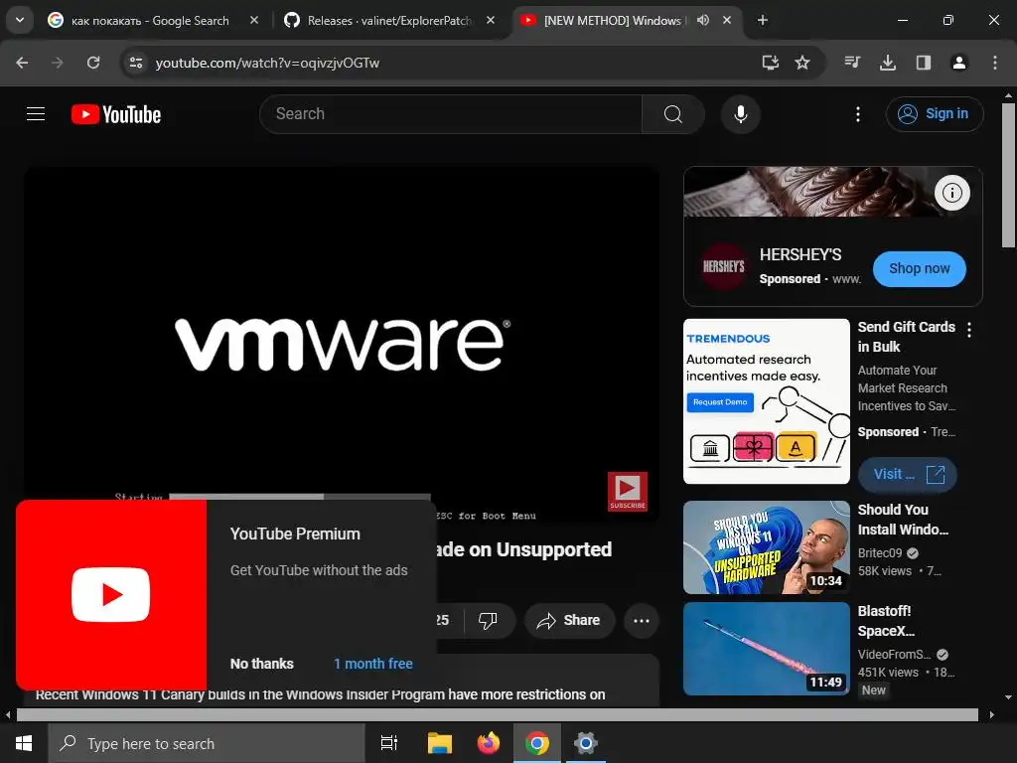Launch Firefox from taskbar

click(489, 743)
